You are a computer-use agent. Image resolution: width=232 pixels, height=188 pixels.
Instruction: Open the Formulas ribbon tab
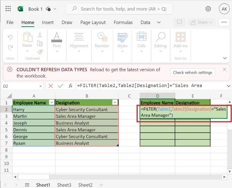point(123,22)
